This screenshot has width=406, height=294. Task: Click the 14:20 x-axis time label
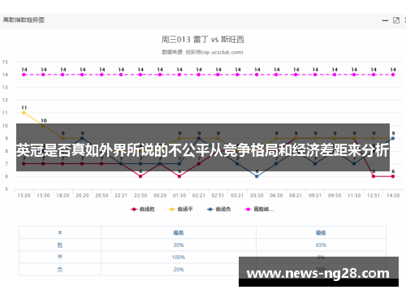[393, 196]
